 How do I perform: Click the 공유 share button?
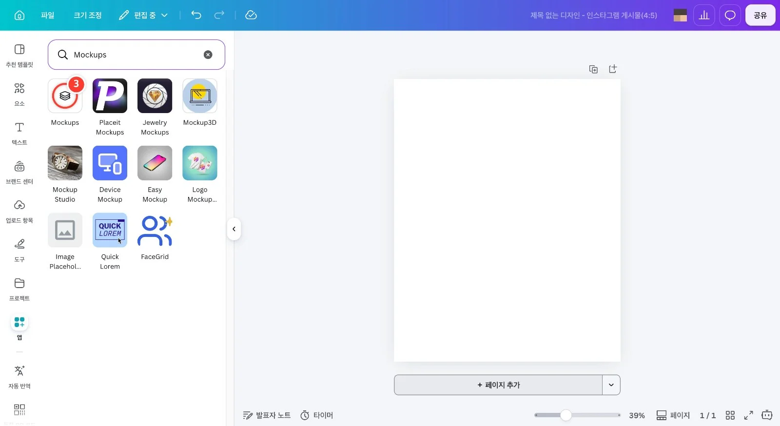click(760, 15)
